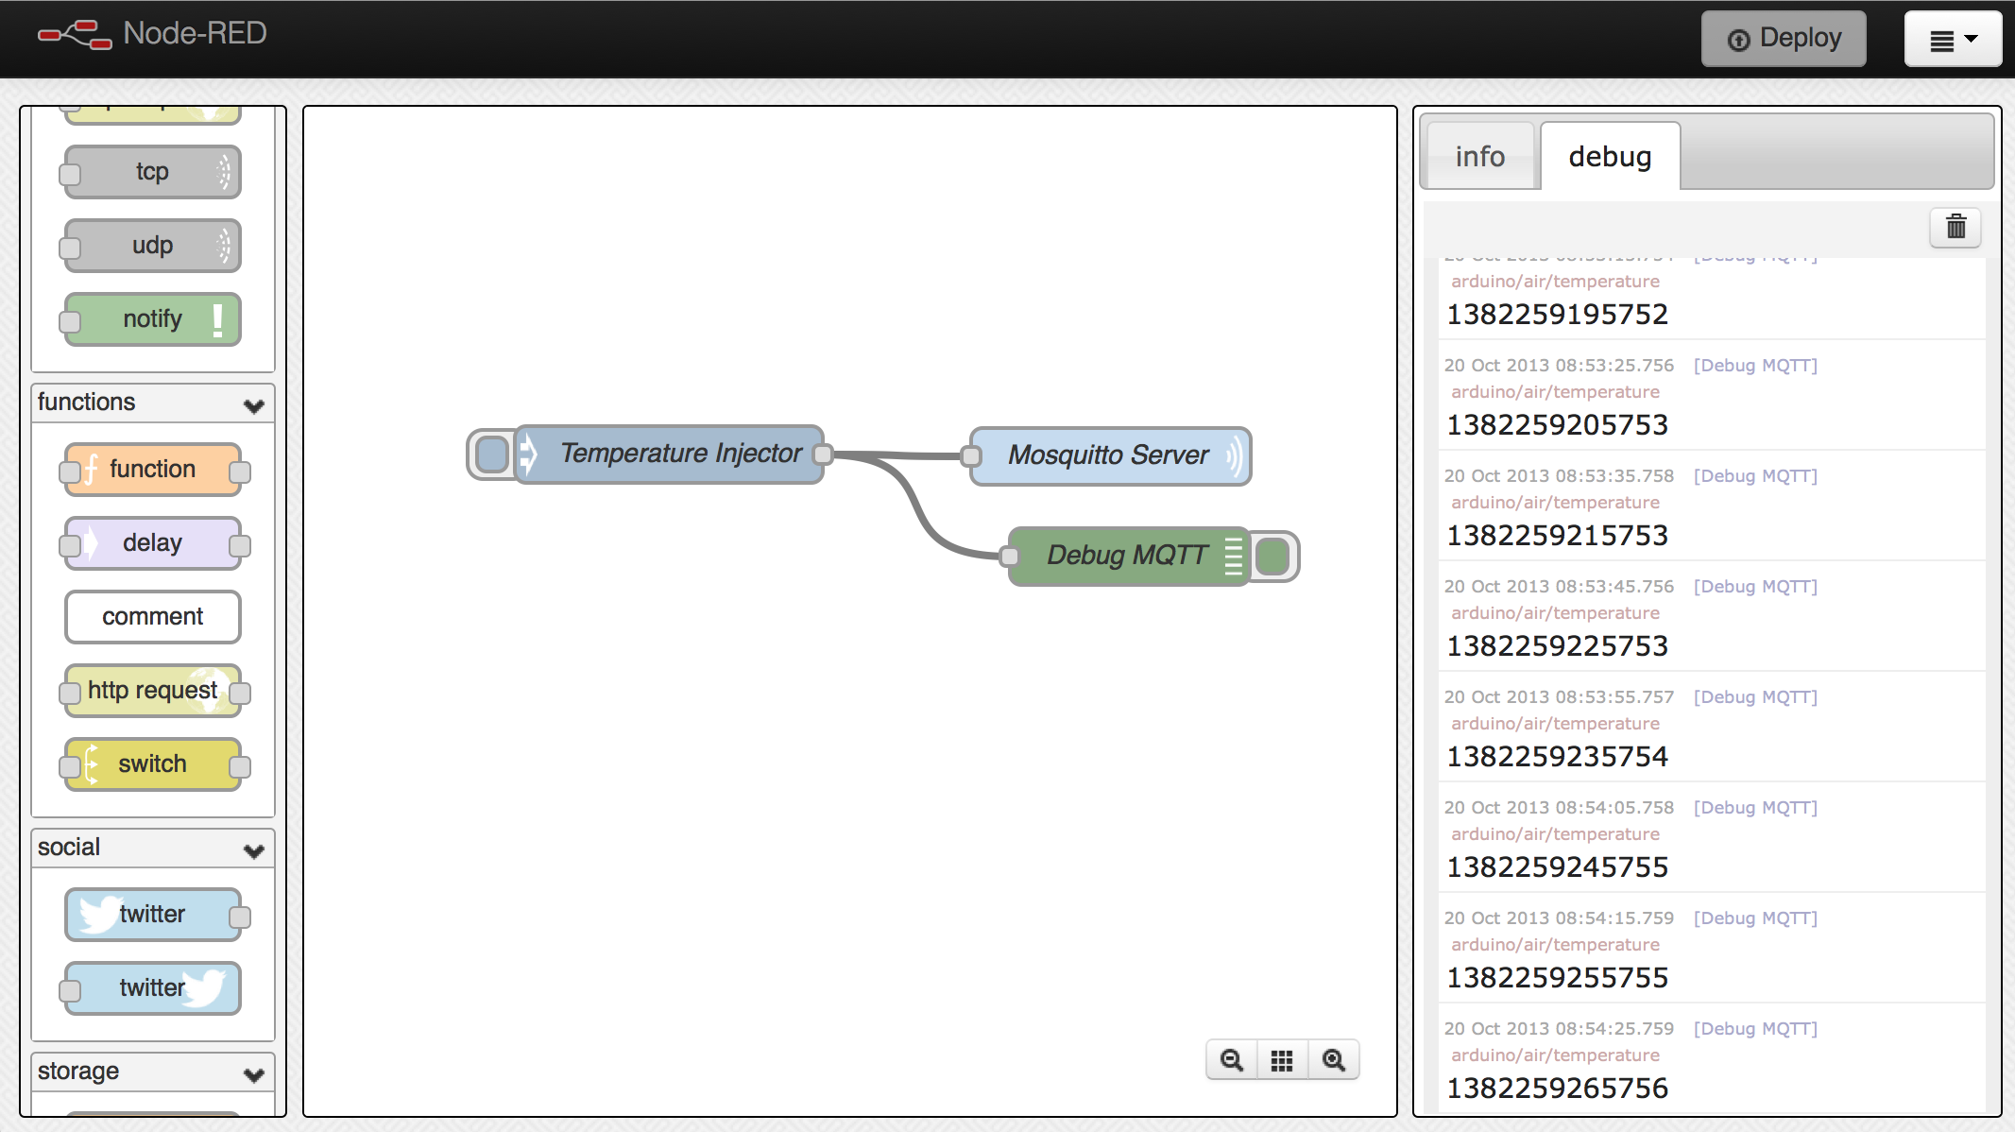Screen dimensions: 2015x1132
Task: Select the tcp node in palette
Action: click(x=152, y=172)
